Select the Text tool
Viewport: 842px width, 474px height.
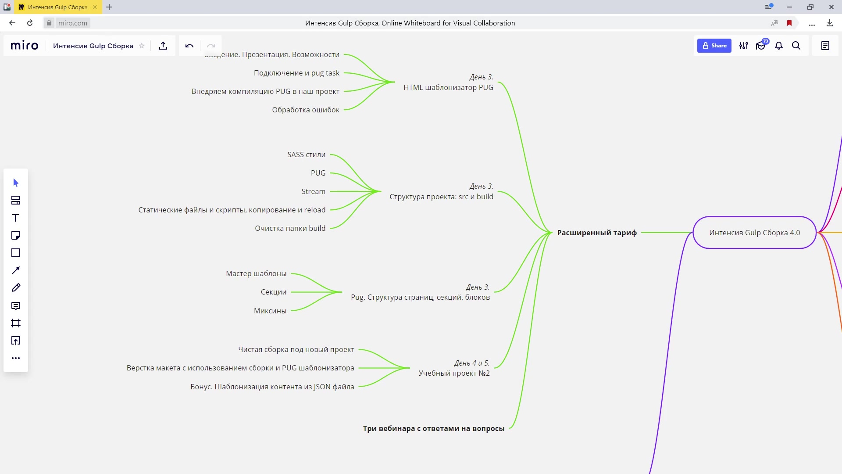(x=16, y=218)
